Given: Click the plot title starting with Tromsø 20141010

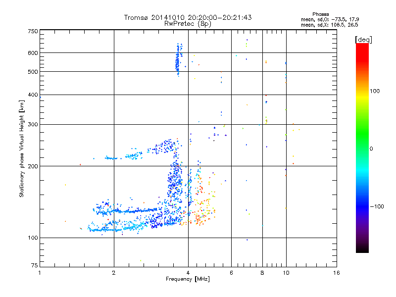Looking at the screenshot, I should click(188, 17).
